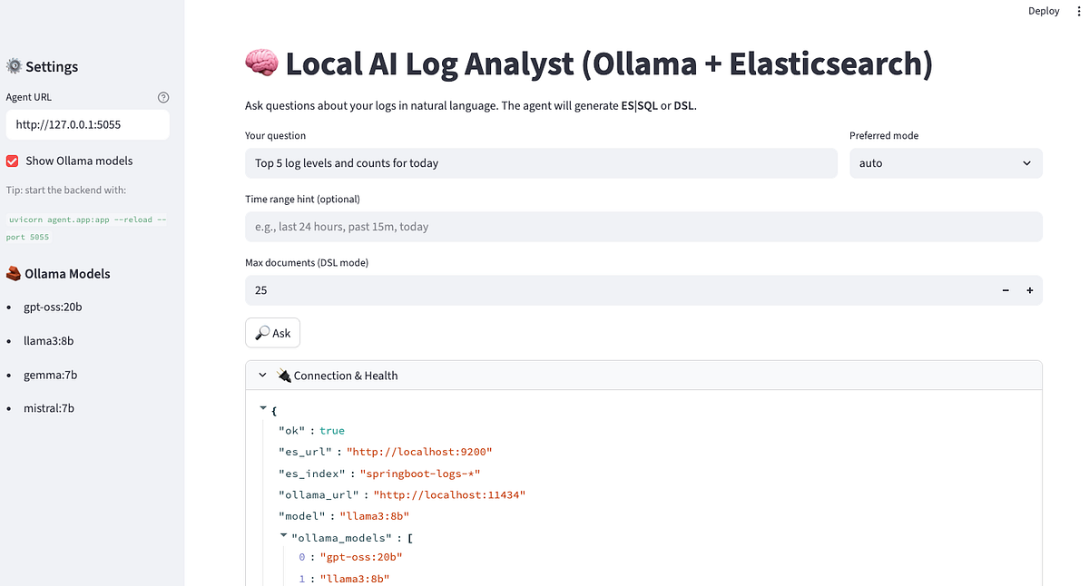
Task: Click the Deploy button
Action: (x=1044, y=11)
